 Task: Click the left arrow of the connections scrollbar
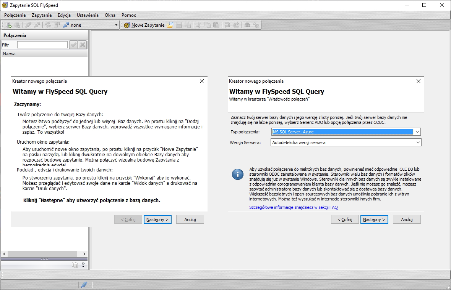pyautogui.click(x=4, y=254)
